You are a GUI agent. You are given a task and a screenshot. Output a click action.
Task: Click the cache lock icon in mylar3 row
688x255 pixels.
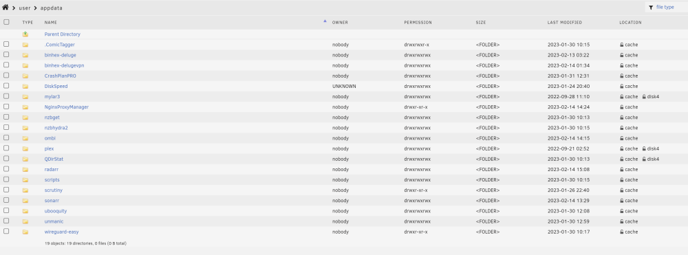tap(622, 96)
